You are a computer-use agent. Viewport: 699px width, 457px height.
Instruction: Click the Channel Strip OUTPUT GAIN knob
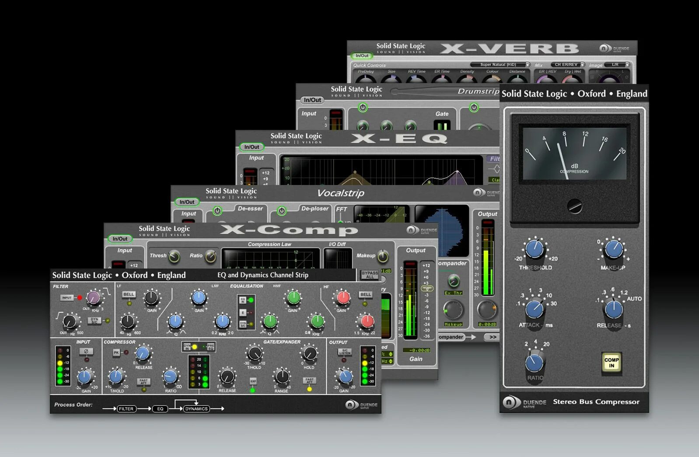(345, 377)
